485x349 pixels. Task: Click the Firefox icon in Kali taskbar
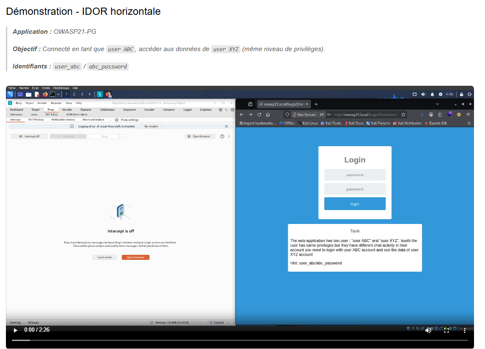coord(45,95)
